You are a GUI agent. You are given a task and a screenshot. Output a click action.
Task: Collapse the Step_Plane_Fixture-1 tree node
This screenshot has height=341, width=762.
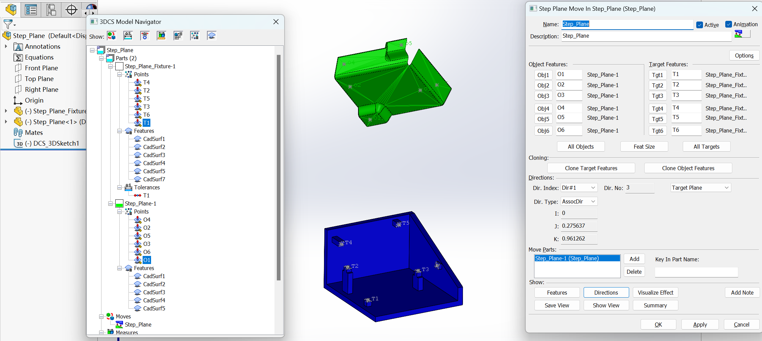[x=110, y=66]
